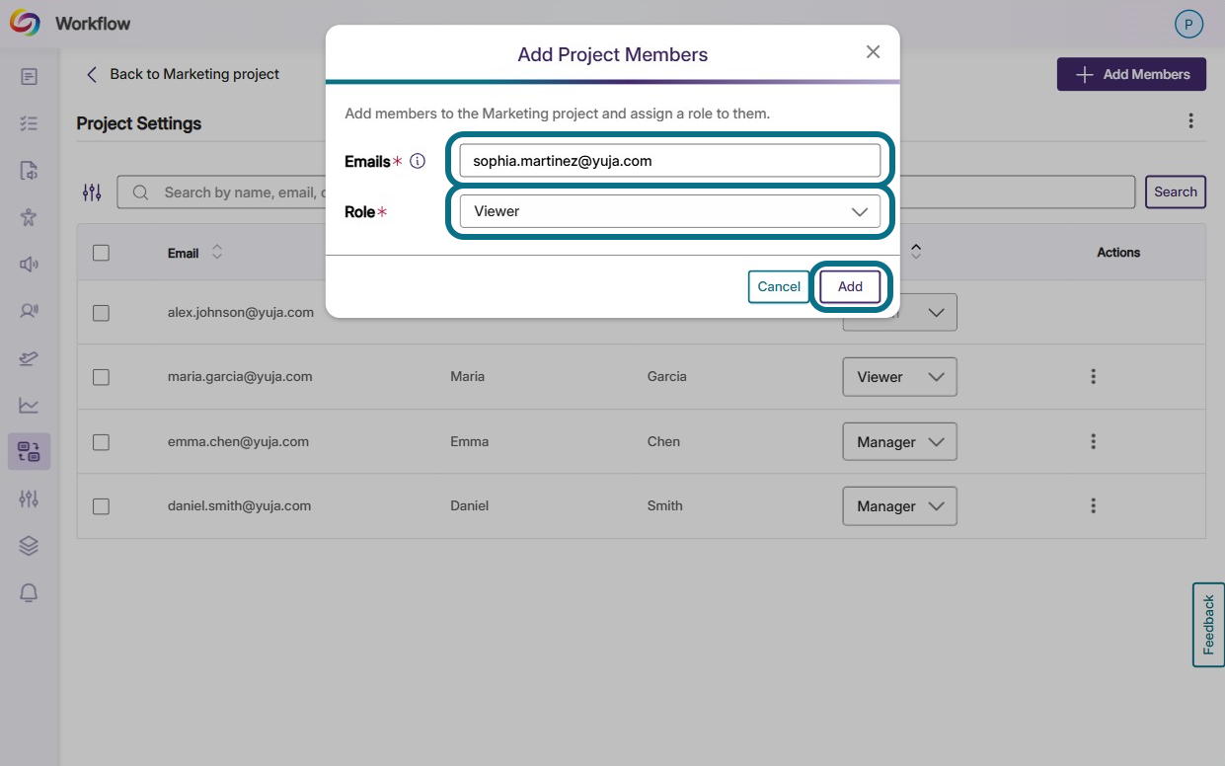Open the actions menu for emma.chen@yuja.com

[1093, 441]
